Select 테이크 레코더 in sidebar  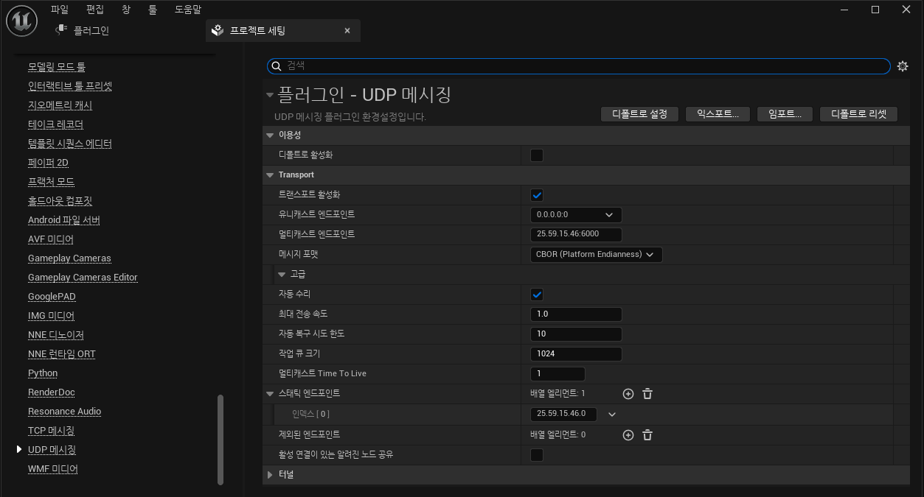point(55,124)
